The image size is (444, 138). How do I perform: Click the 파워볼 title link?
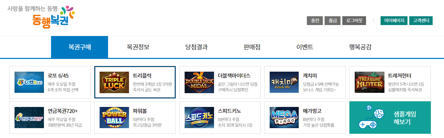[x=140, y=111]
